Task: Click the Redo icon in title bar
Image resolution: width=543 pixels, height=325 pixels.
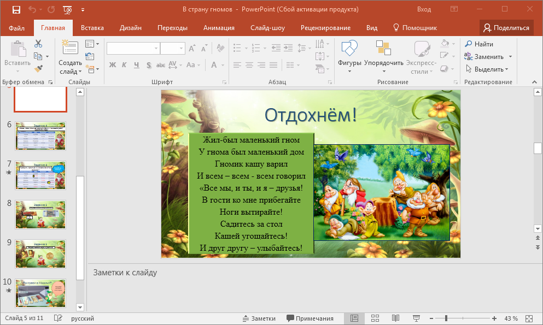Action: coord(51,10)
